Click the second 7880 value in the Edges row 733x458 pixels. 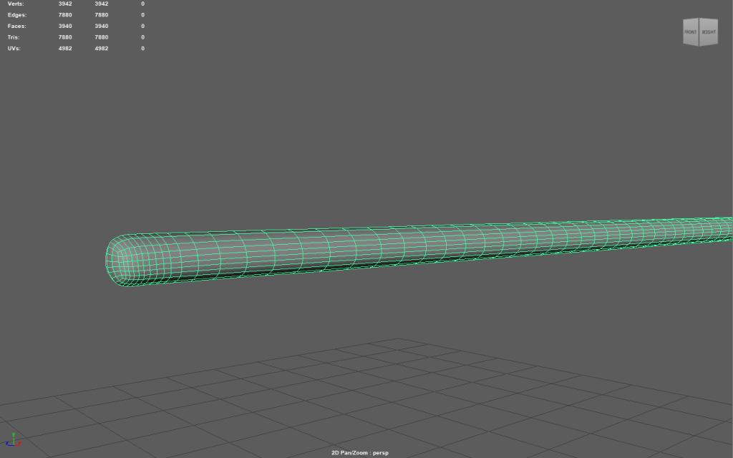click(x=101, y=15)
